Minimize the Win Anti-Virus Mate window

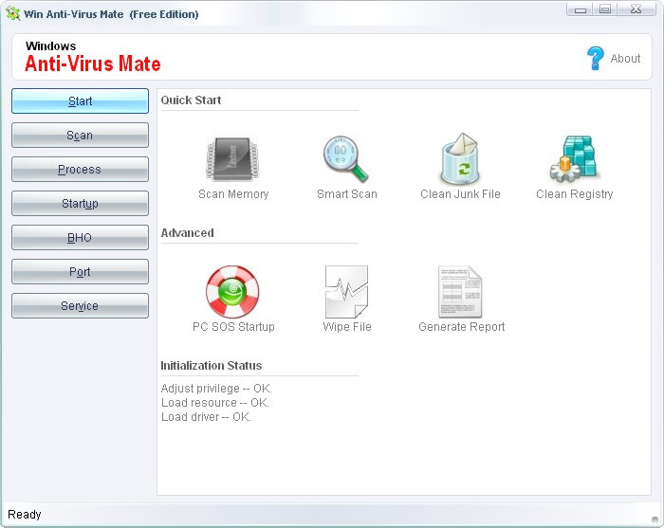coord(581,9)
